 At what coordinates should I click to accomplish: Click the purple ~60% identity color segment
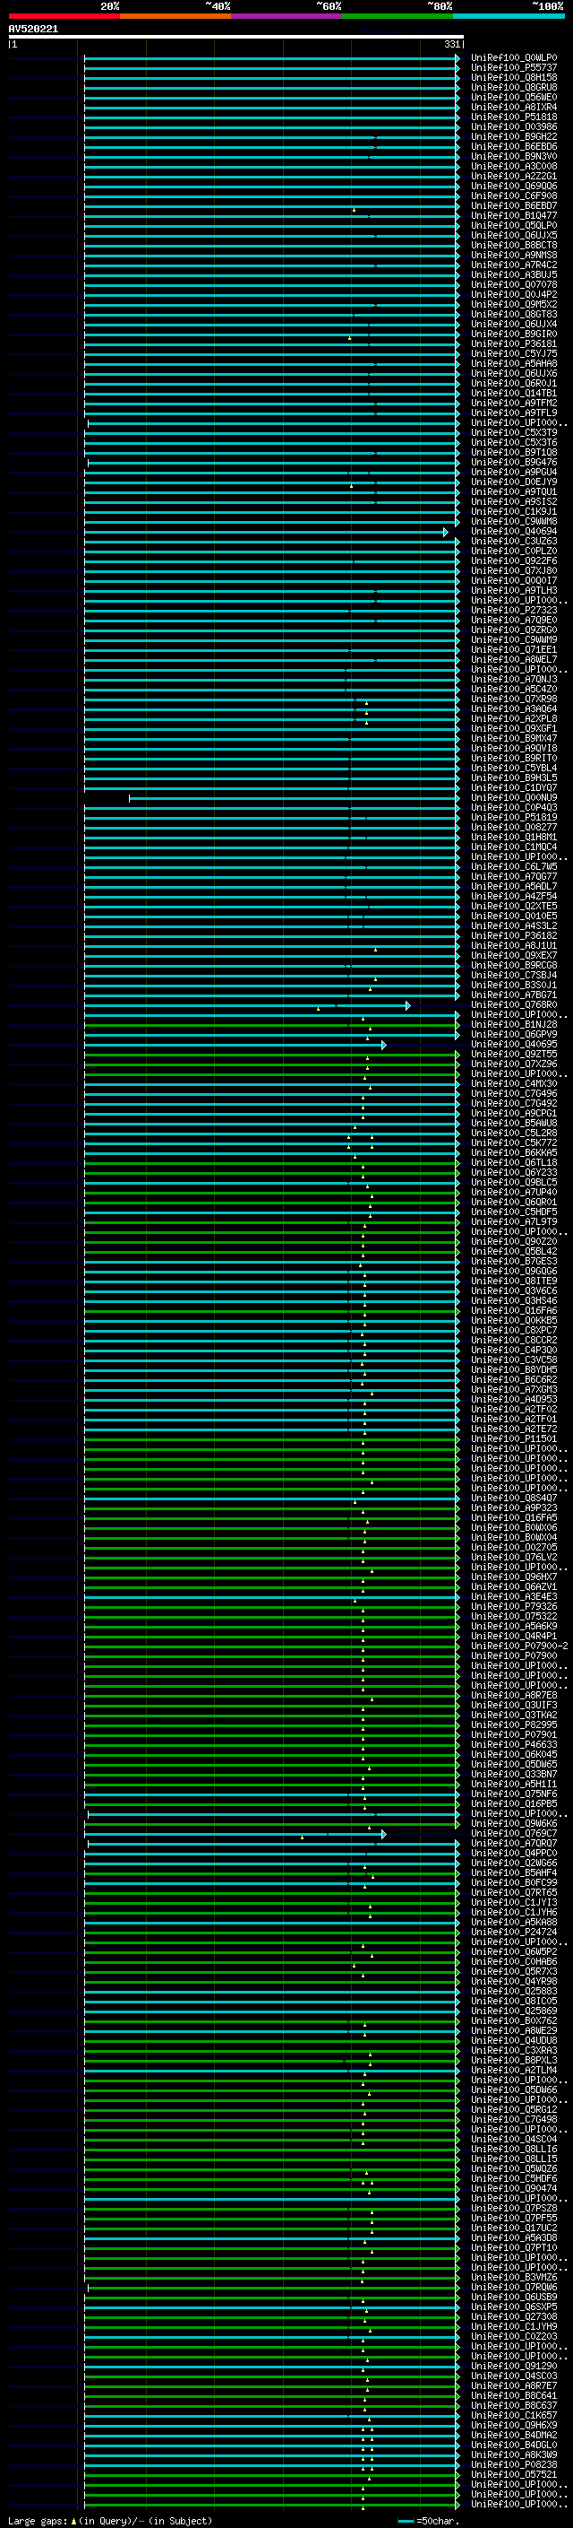(287, 16)
